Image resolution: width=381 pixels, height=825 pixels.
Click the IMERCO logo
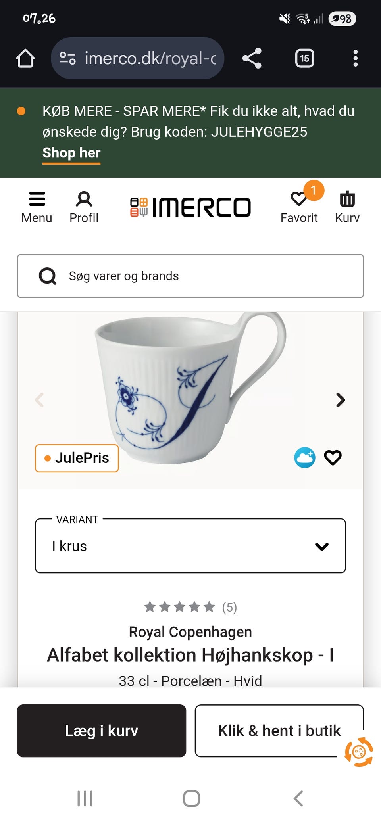click(x=190, y=206)
